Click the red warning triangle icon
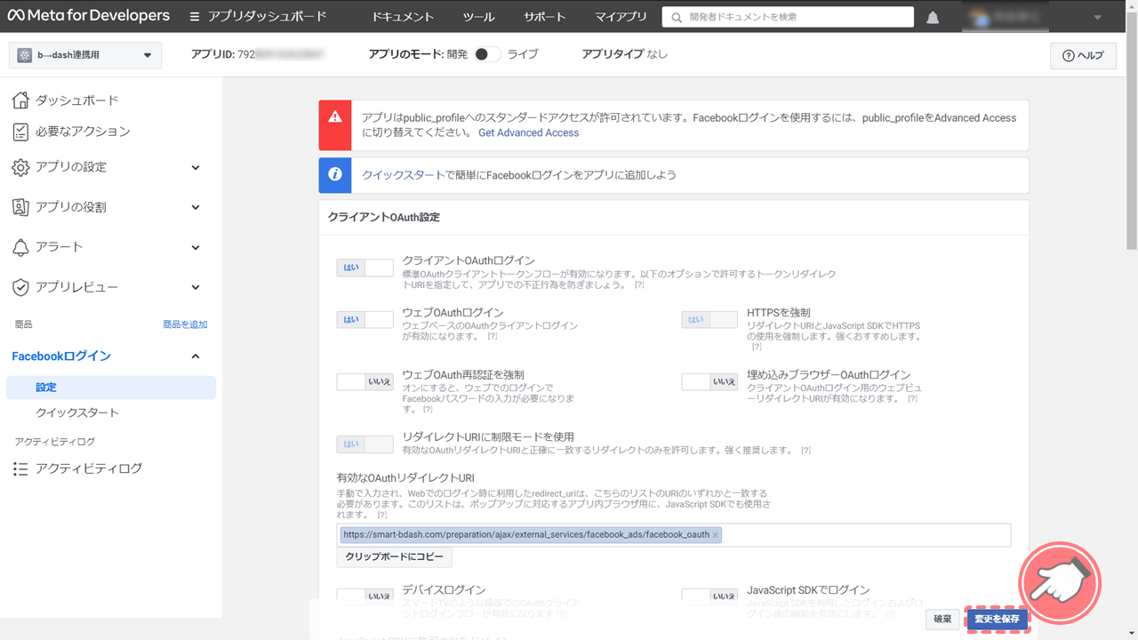Screen dimensions: 1138x640 [x=335, y=116]
